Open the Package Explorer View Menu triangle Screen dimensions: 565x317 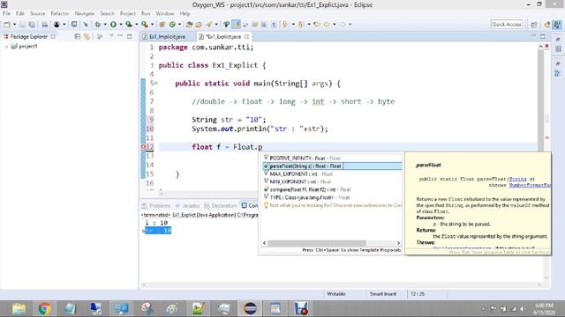(x=111, y=36)
